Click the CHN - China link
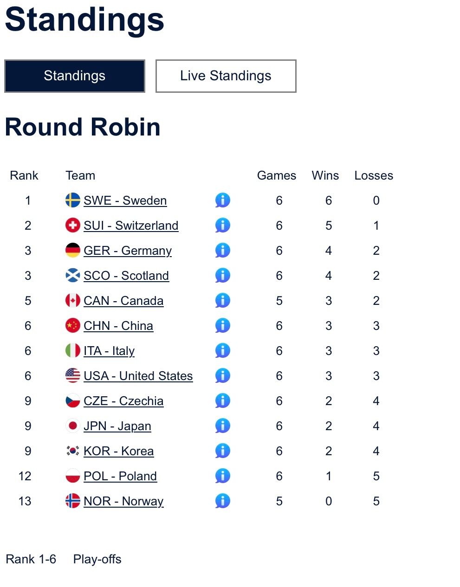Viewport: 460px width, 587px height. click(x=118, y=326)
